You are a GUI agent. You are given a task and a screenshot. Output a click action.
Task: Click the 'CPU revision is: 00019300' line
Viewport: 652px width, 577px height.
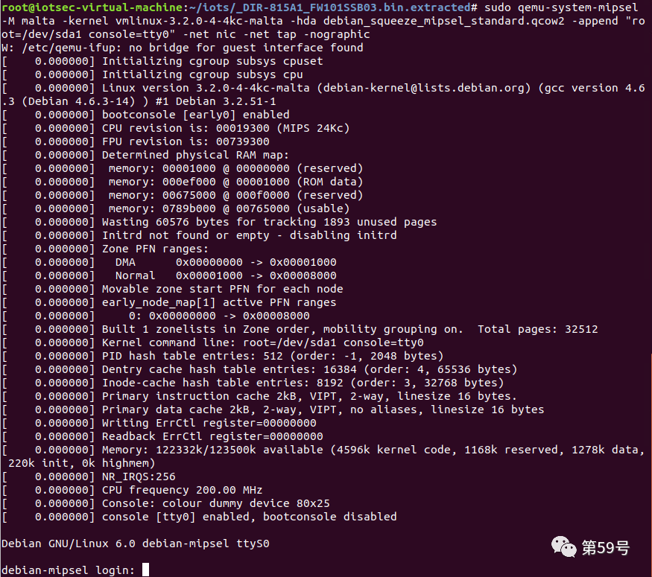(x=176, y=128)
